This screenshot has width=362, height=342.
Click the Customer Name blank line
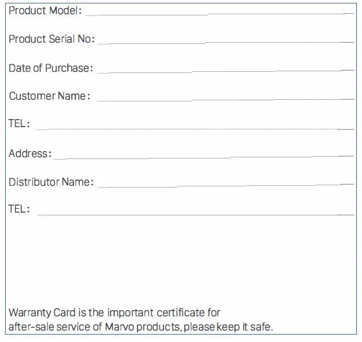pos(225,99)
